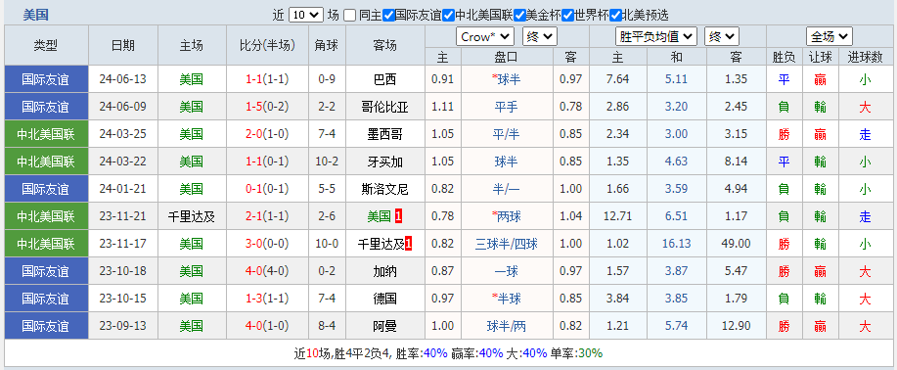The height and width of the screenshot is (370, 897).
Task: Click the 球半 handicap for the 巴西 match
Action: 509,79
